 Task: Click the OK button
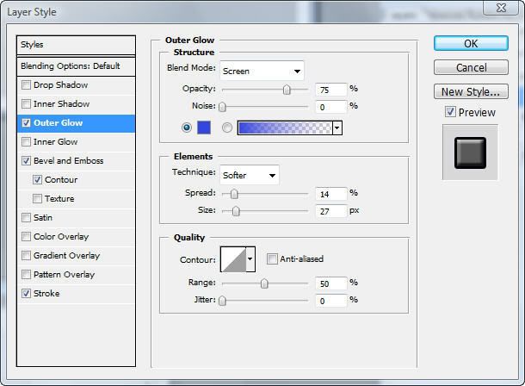pyautogui.click(x=471, y=44)
